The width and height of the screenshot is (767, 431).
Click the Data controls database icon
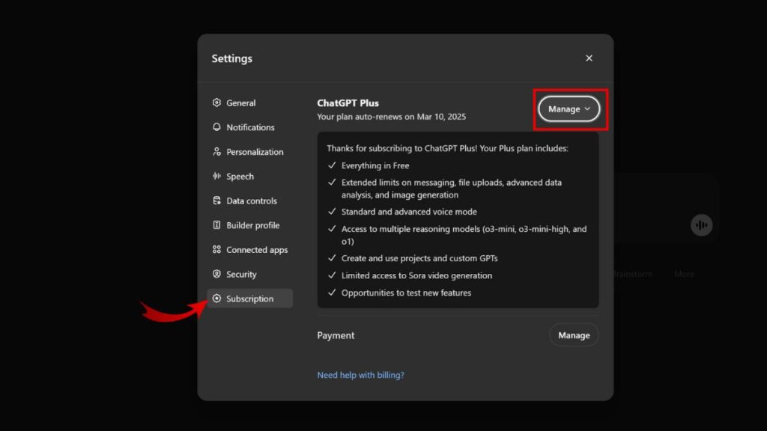click(x=216, y=201)
